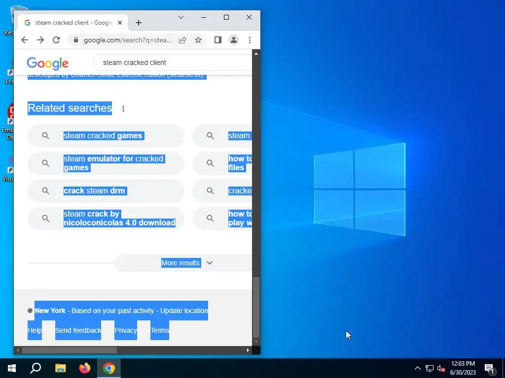
Task: Go forward with Chrome's forward arrow
Action: click(x=40, y=40)
